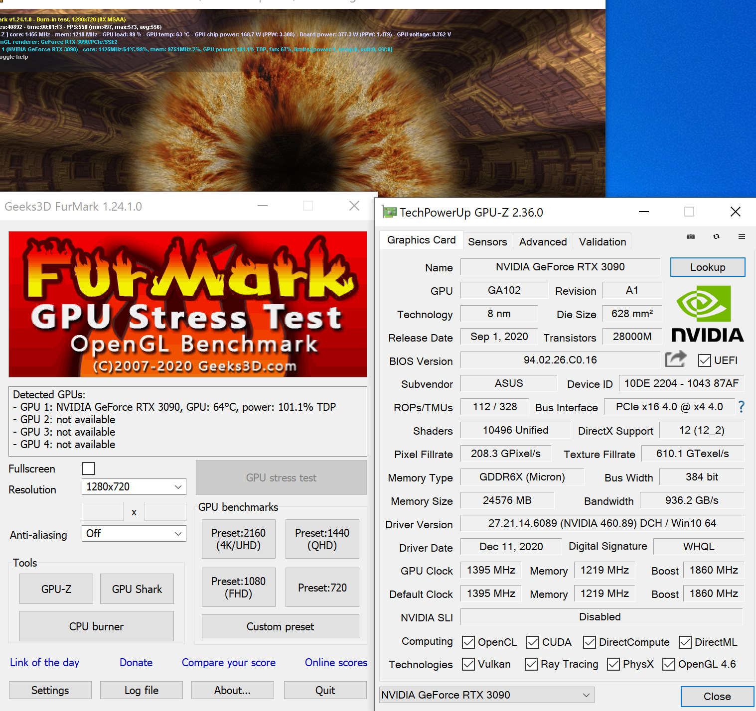
Task: Click the FurMark GPU Stress Test banner
Action: (x=188, y=304)
